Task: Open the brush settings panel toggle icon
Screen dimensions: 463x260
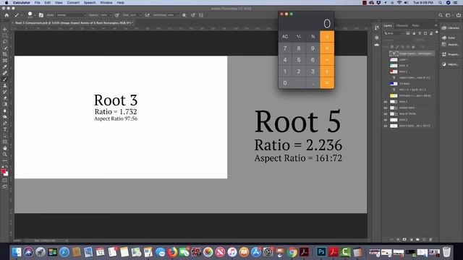Action: [x=41, y=15]
